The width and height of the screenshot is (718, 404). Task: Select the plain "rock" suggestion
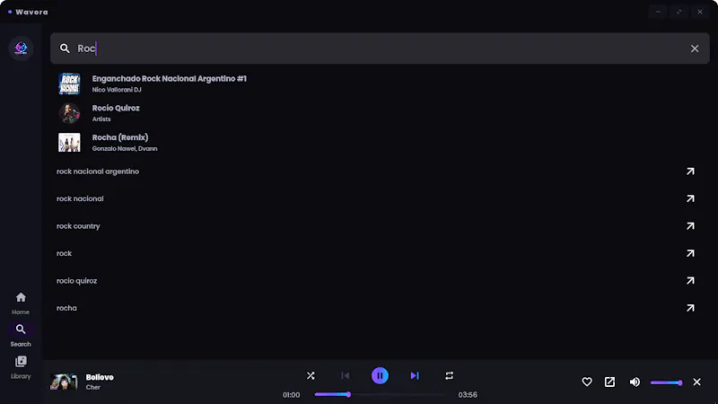point(64,253)
